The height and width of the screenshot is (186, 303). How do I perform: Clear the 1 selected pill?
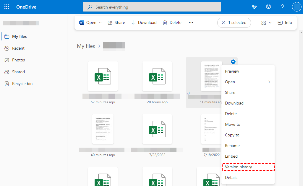click(x=234, y=22)
